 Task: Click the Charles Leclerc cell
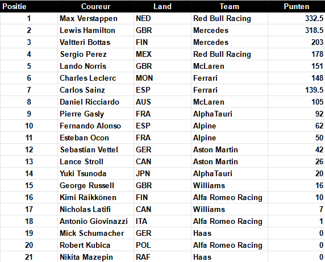[95, 78]
